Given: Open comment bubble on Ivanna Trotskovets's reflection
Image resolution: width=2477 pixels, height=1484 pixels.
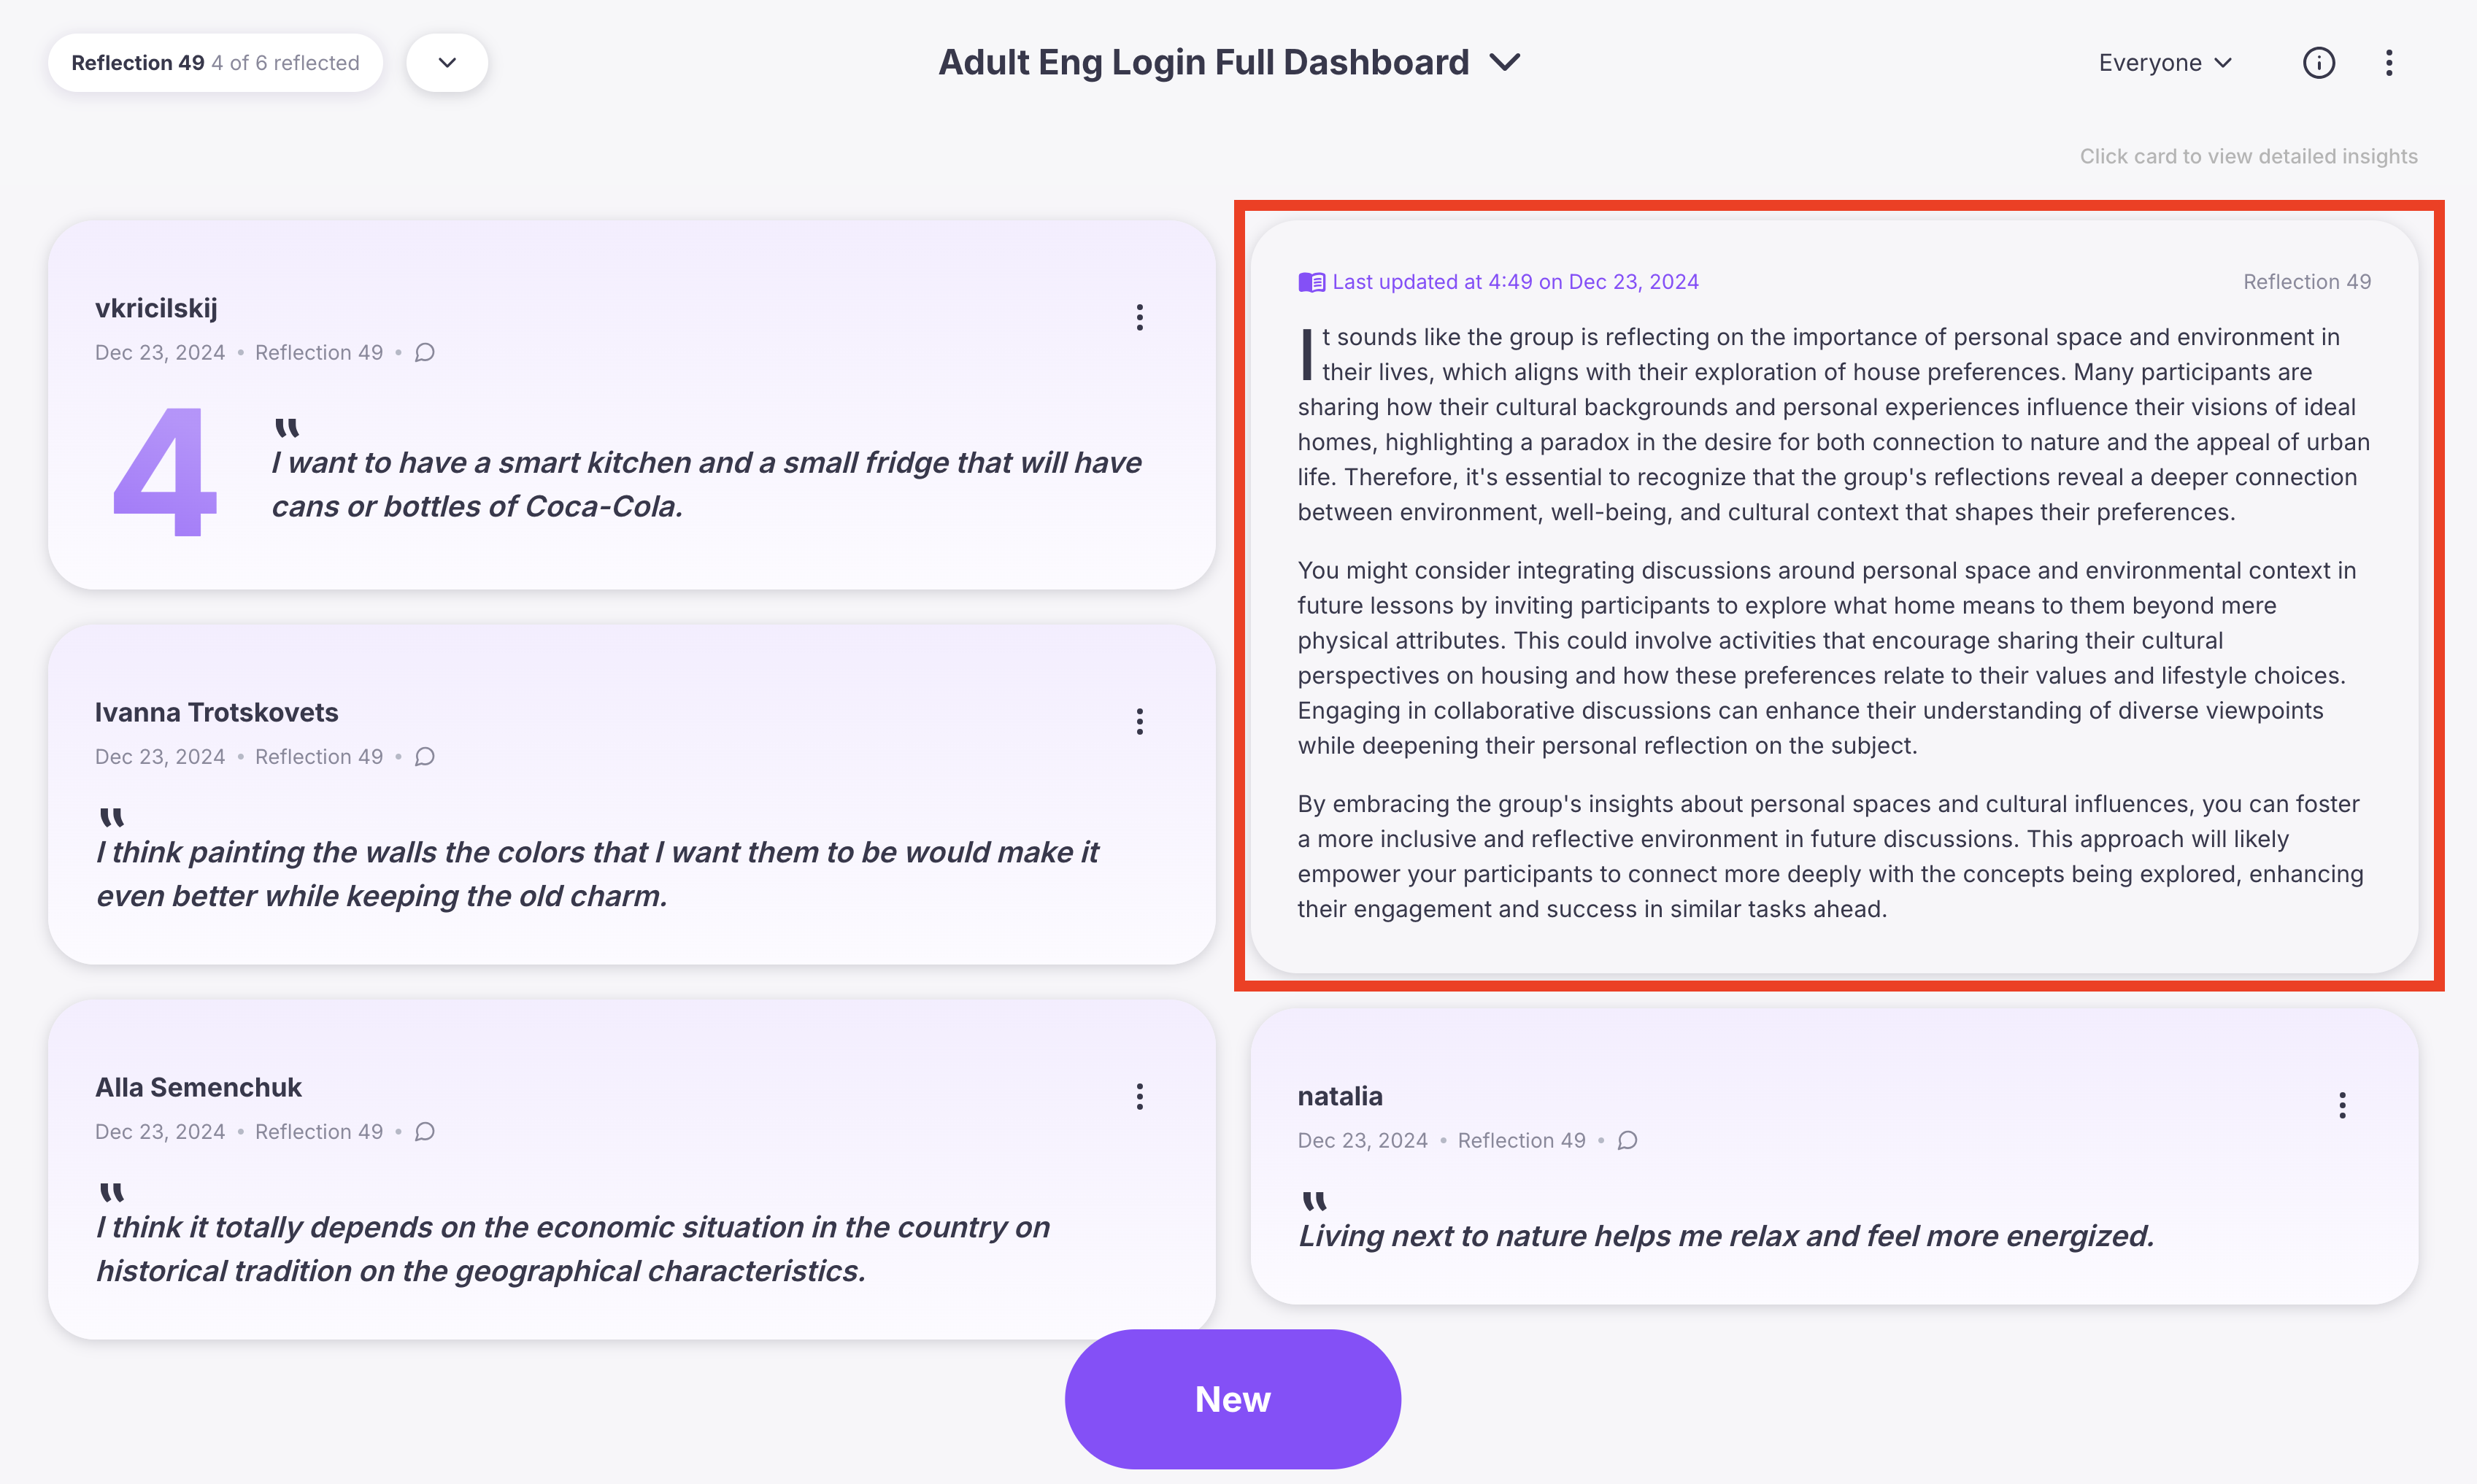Looking at the screenshot, I should [424, 757].
